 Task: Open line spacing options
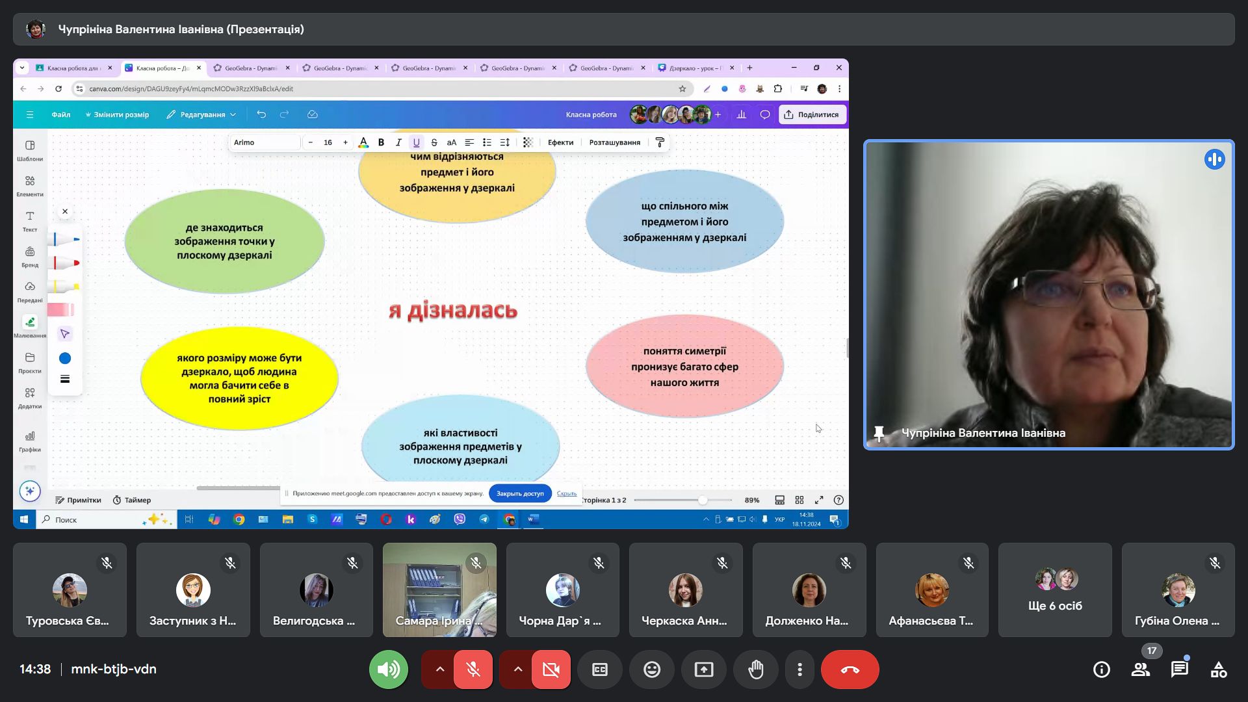[x=504, y=142]
